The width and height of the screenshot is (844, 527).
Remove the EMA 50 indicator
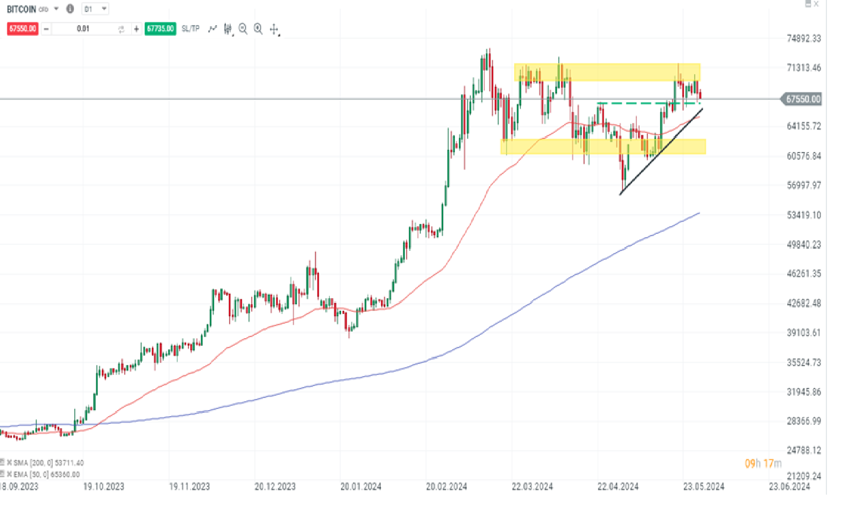(9, 474)
